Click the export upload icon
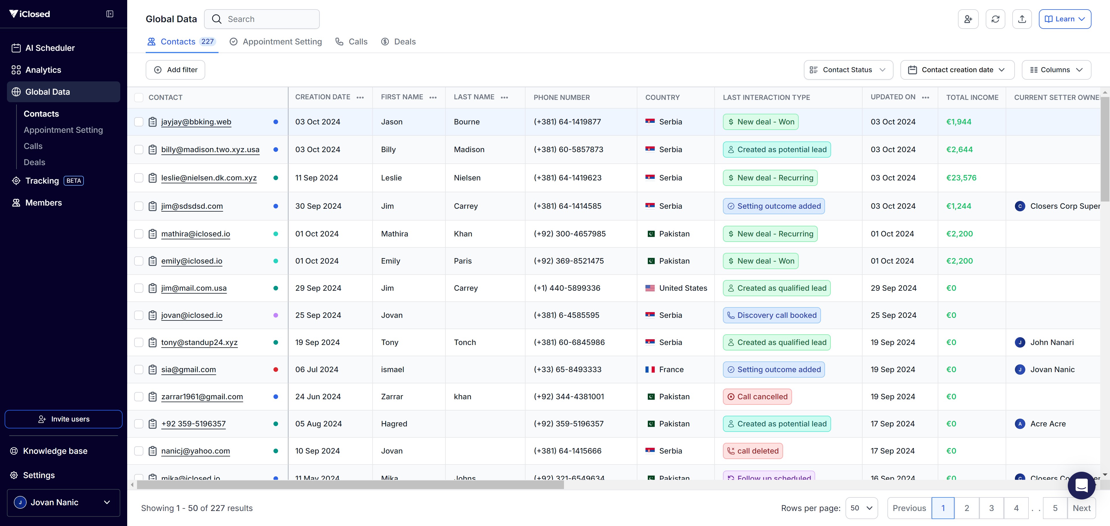 [1022, 19]
